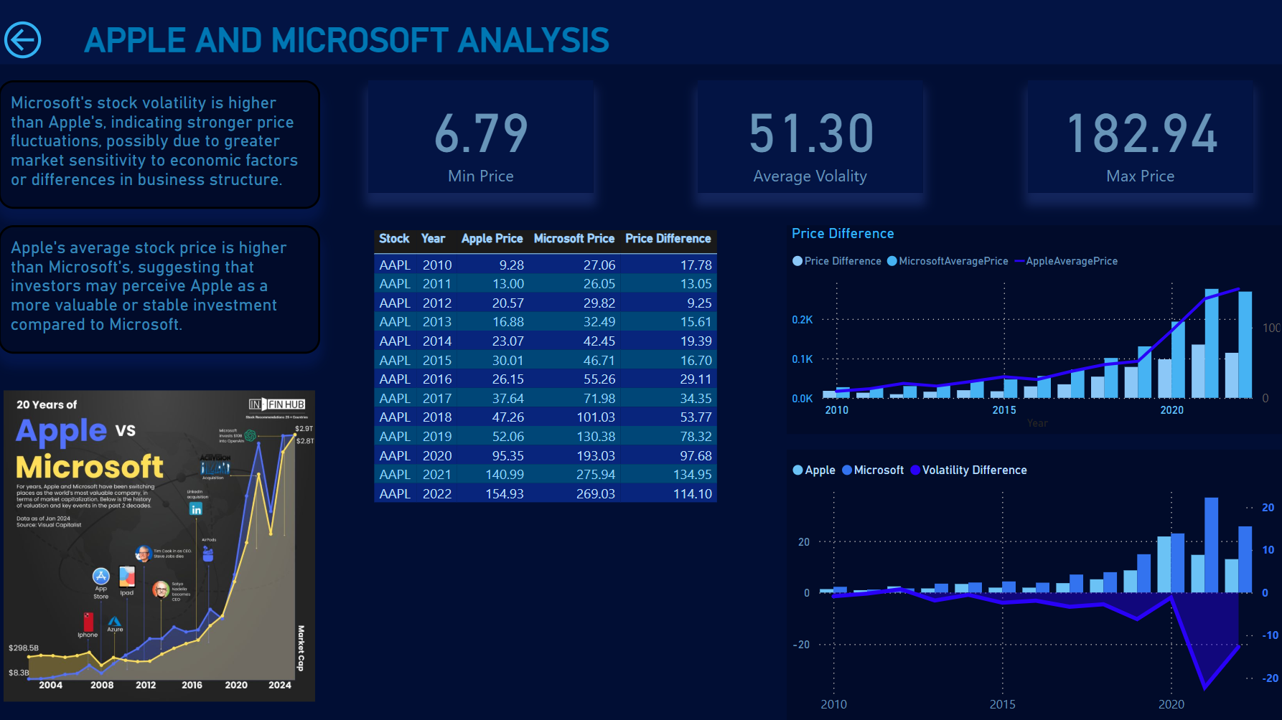Click the Apple legend marker in volatility chart
Screen dimensions: 1282x720
pyautogui.click(x=797, y=470)
